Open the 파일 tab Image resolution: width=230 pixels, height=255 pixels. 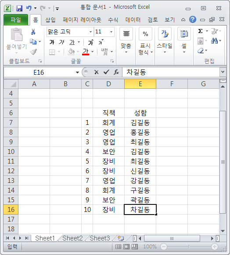(x=16, y=20)
